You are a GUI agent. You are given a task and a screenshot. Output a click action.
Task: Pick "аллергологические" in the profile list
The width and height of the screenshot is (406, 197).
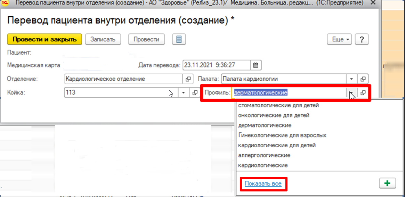tap(264, 155)
